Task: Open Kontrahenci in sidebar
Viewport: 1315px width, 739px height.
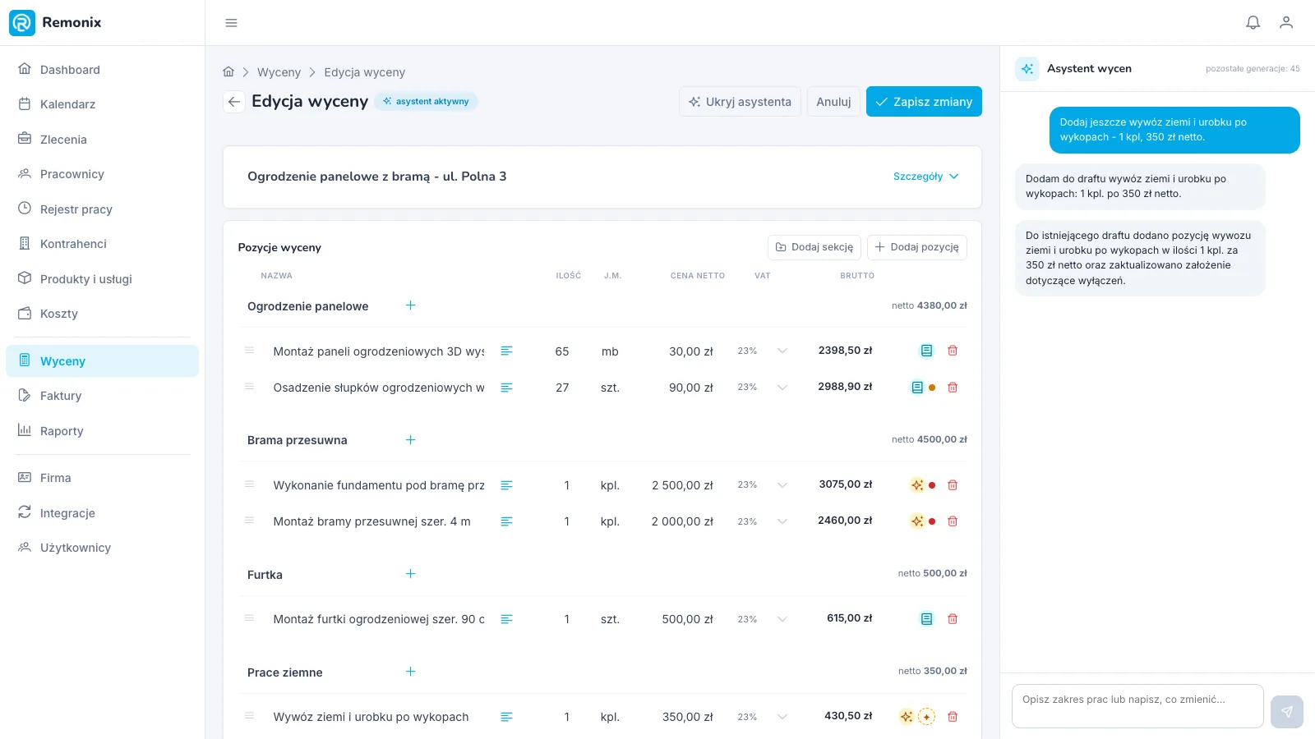Action: pos(102,244)
